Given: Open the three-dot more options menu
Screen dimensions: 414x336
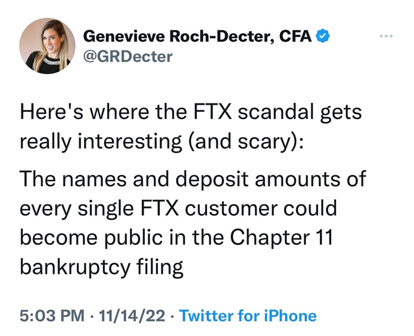Looking at the screenshot, I should tap(387, 35).
